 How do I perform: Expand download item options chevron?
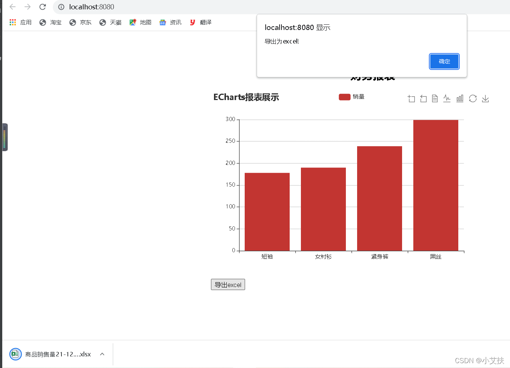pos(102,354)
